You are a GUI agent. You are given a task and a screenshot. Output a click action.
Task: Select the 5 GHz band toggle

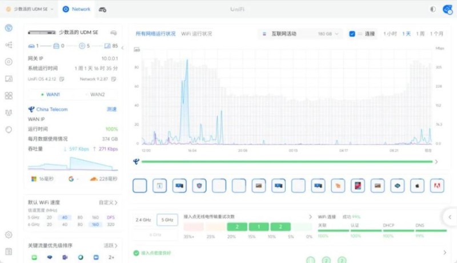[167, 220]
